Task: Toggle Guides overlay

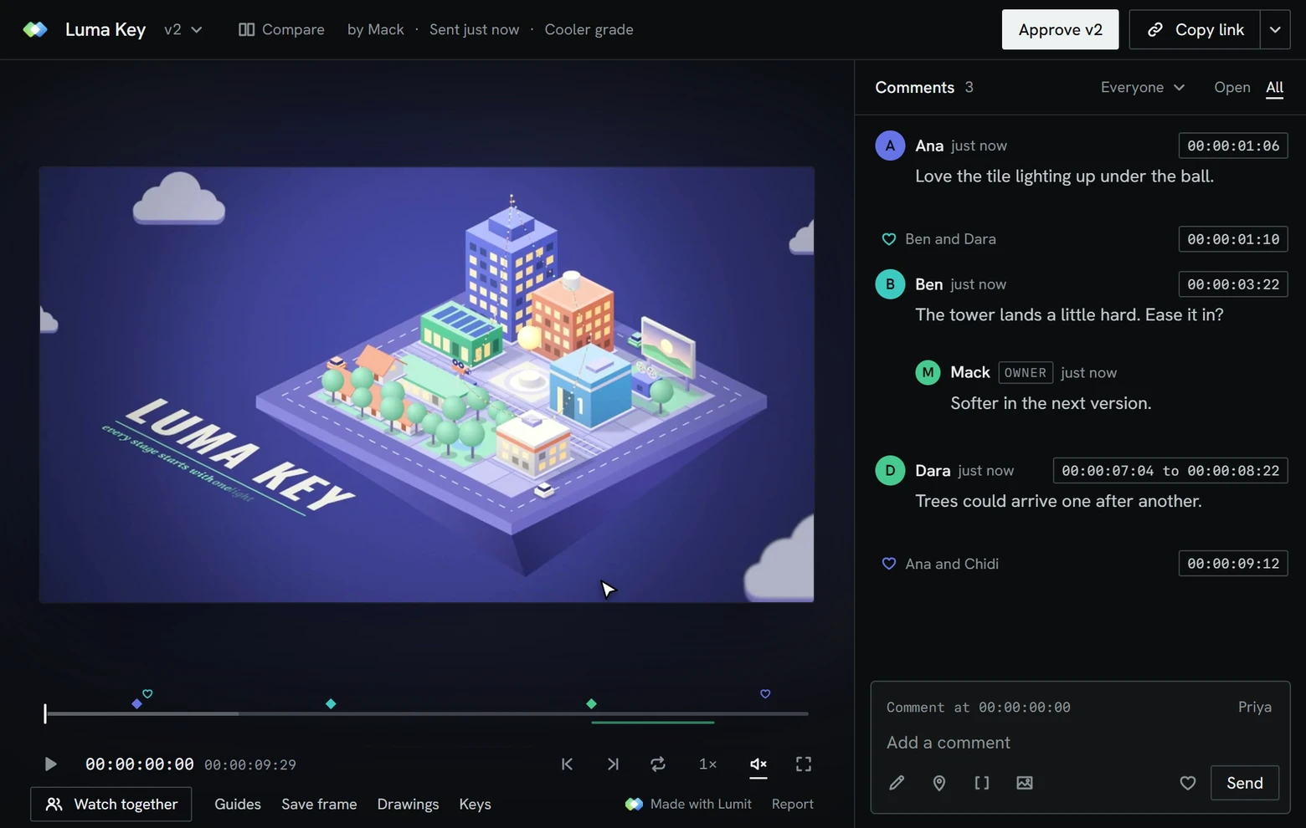Action: [238, 805]
